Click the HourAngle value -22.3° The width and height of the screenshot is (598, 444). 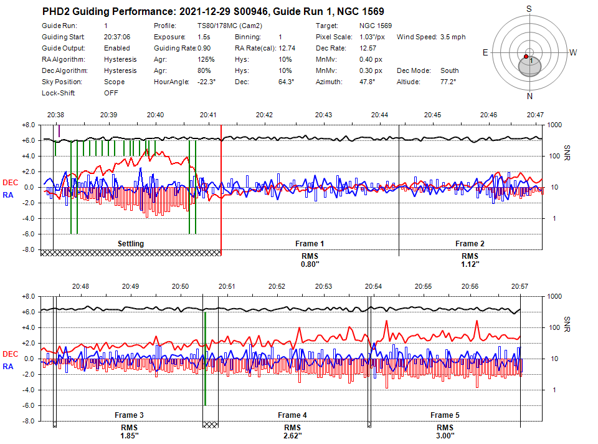206,82
